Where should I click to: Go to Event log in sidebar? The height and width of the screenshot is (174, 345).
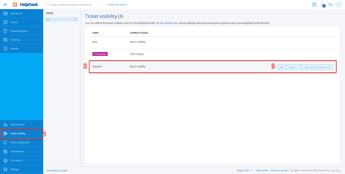[x=15, y=40]
